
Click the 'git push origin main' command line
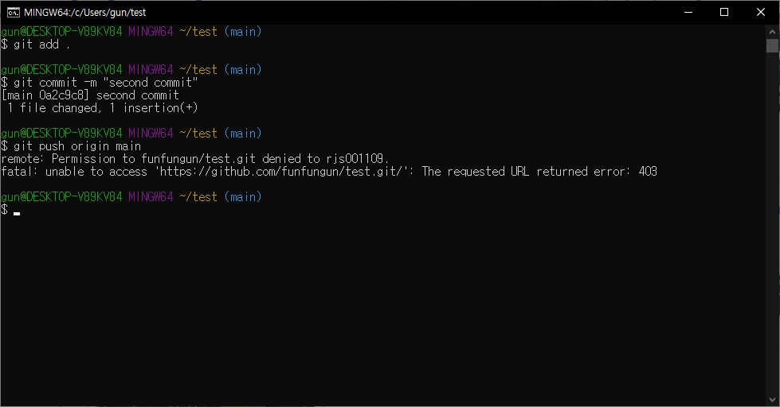point(71,146)
